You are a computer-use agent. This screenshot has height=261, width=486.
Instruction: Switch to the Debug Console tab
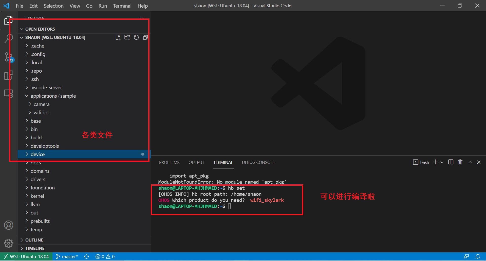coord(258,162)
